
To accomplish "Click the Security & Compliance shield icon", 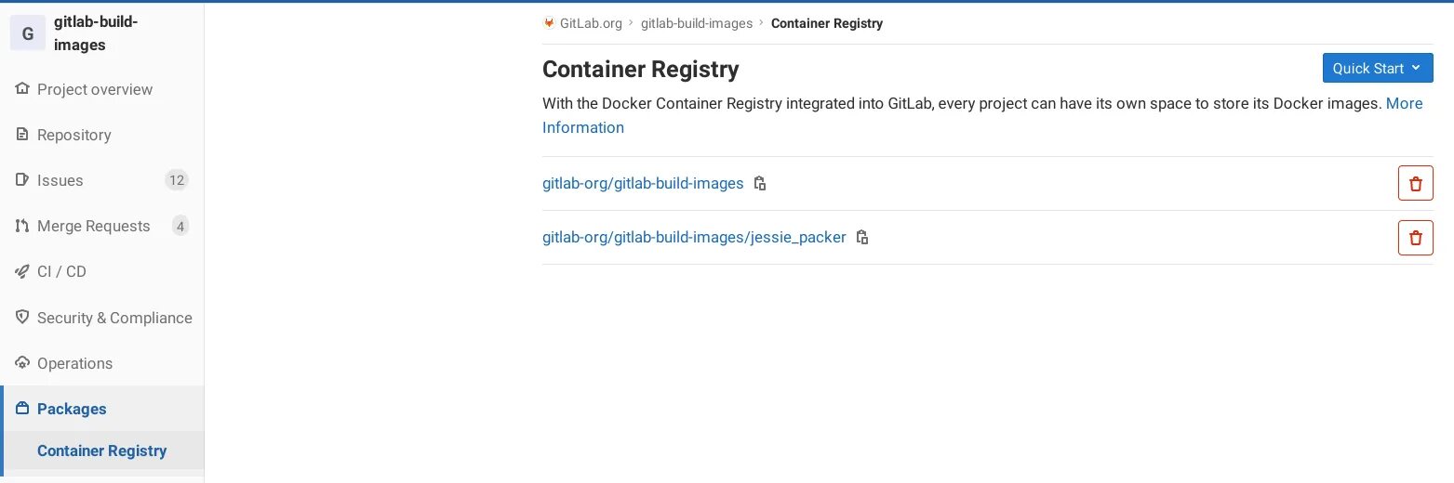I will tap(22, 318).
